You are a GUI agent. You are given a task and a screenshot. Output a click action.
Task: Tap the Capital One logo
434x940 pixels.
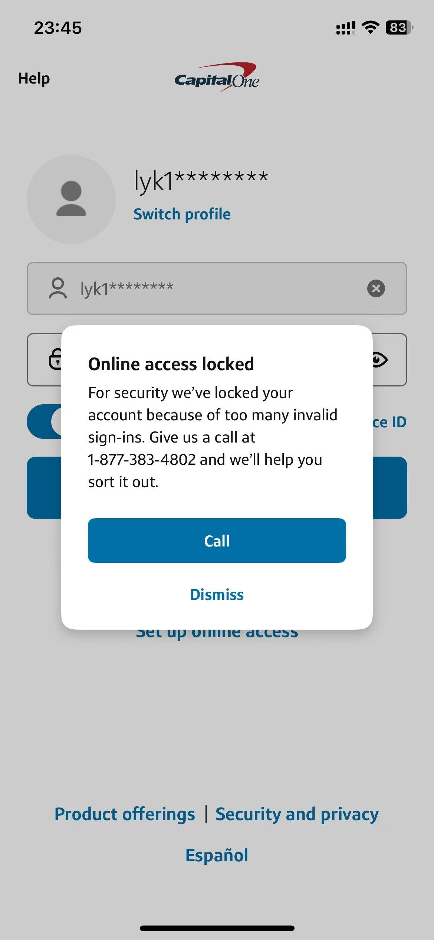pyautogui.click(x=217, y=77)
